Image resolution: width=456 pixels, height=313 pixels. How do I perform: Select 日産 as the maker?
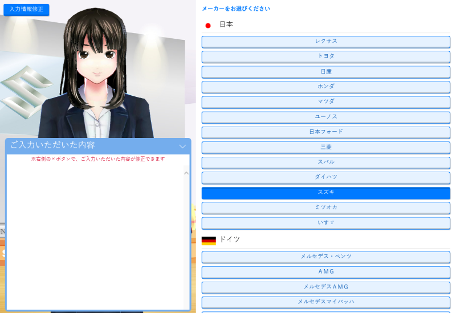coord(325,72)
